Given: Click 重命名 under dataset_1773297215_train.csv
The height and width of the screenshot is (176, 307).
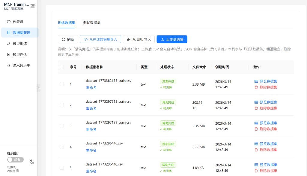Looking at the screenshot, I should pyautogui.click(x=91, y=108).
